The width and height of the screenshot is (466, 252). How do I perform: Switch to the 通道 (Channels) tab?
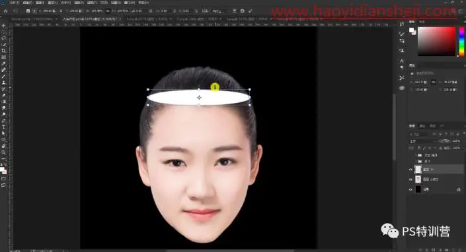422,126
